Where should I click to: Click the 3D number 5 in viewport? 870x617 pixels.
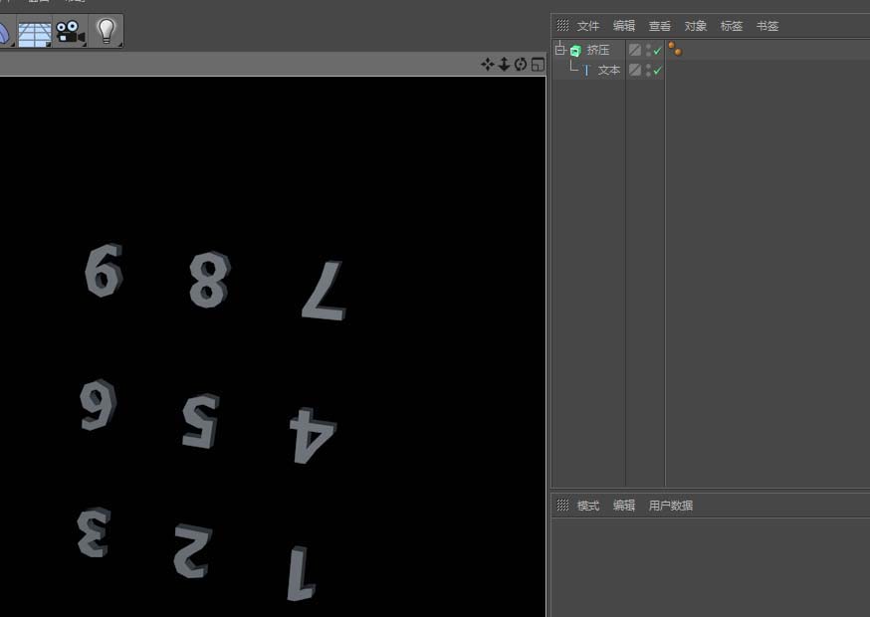pos(201,421)
